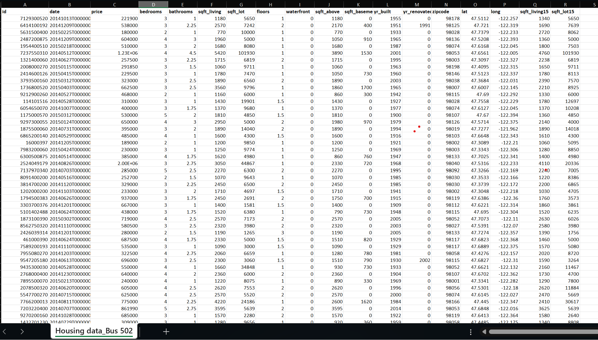Click the previous sheet navigation arrow
This screenshot has width=598, height=340.
[7, 332]
